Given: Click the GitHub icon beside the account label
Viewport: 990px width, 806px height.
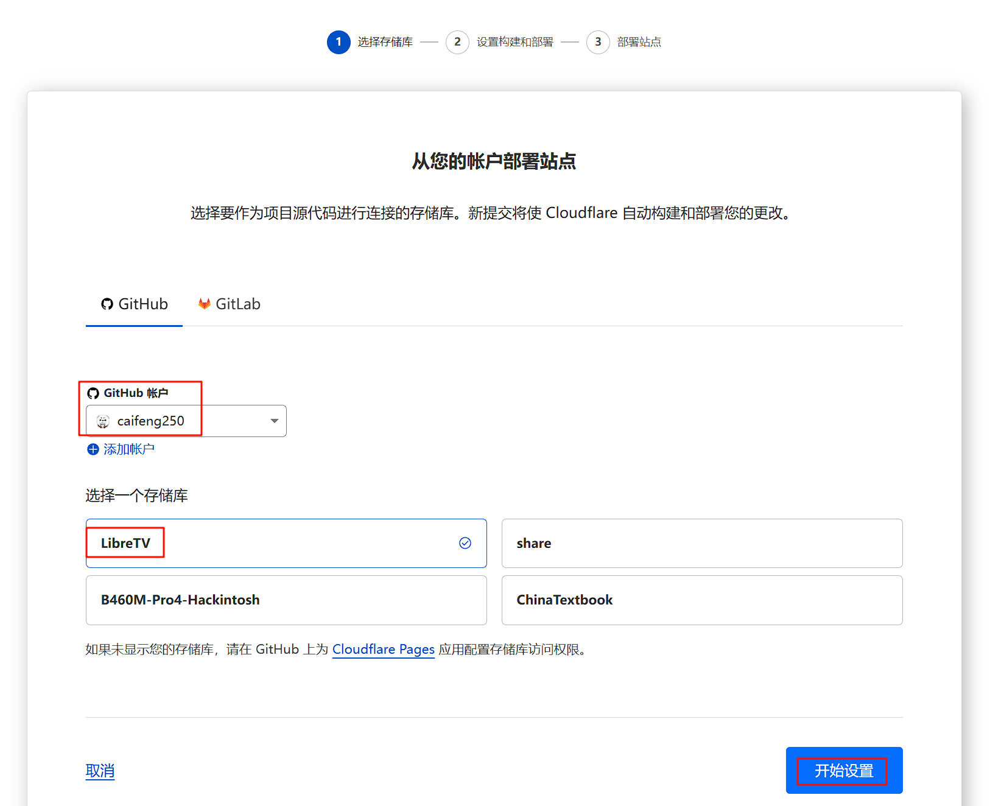Looking at the screenshot, I should pyautogui.click(x=93, y=393).
